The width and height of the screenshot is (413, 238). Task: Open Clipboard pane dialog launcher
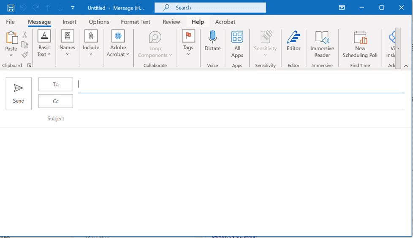(29, 65)
